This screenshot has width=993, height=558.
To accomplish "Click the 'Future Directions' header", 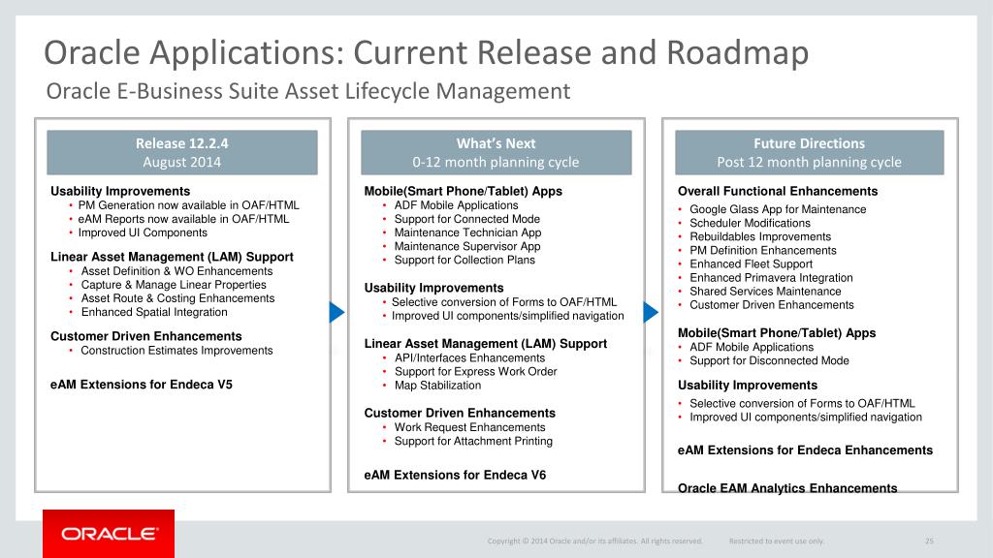I will (809, 143).
